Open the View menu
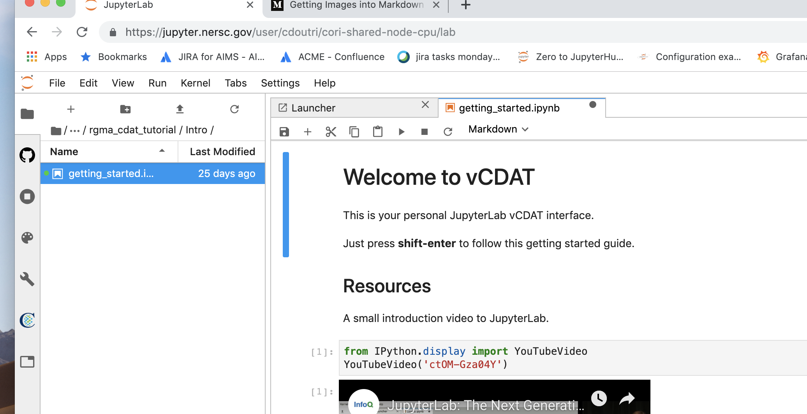The height and width of the screenshot is (414, 807). (123, 83)
